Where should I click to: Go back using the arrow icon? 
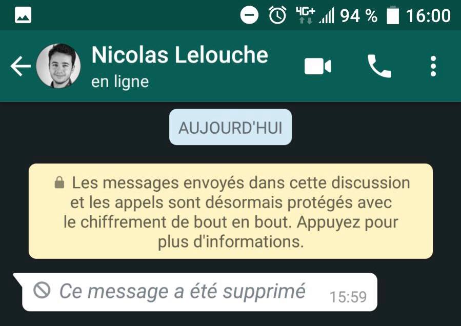[x=21, y=66]
